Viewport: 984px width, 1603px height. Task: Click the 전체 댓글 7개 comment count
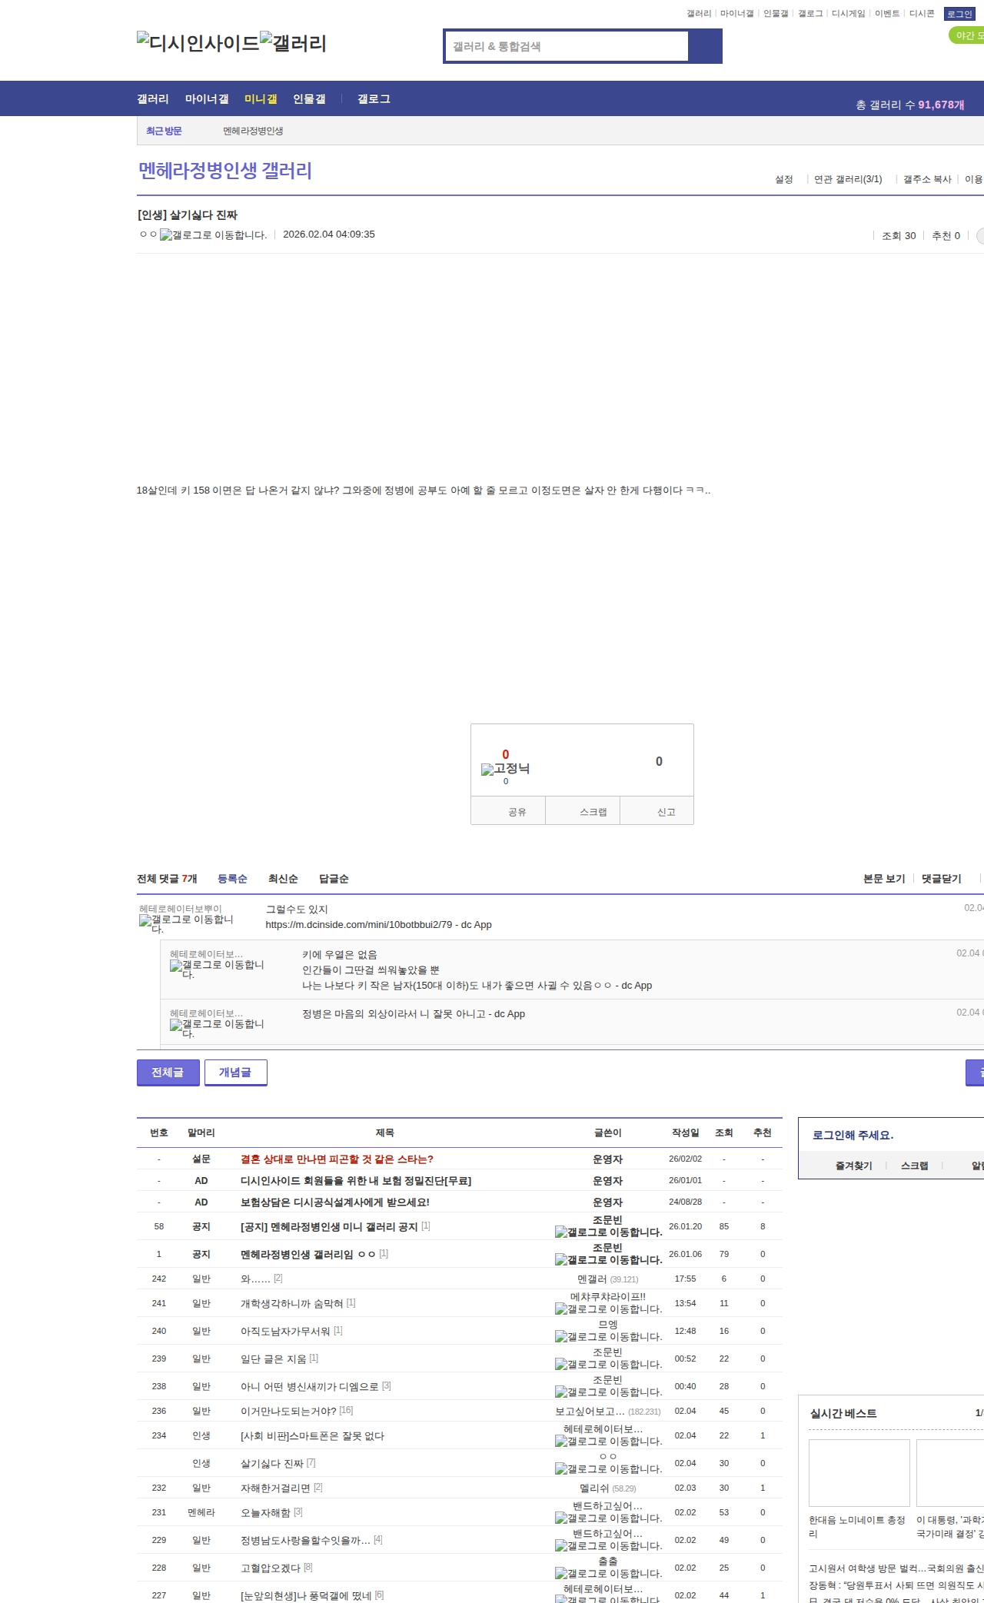tap(167, 879)
